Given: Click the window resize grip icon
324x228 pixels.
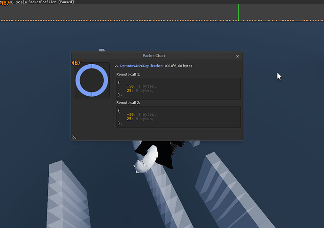Looking at the screenshot, I should pos(74,137).
